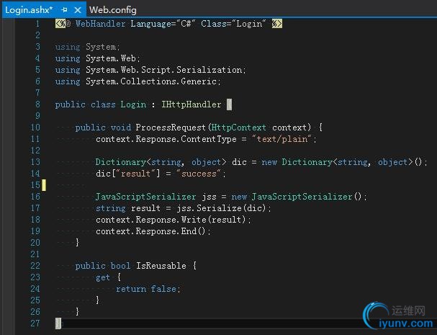Viewport: 437px width, 335px height.
Task: Click 'context.Response.End()' on line 19
Action: [x=150, y=231]
